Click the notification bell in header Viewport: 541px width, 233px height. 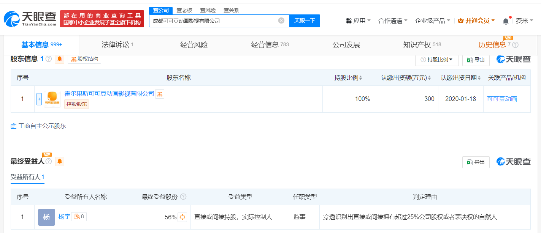pyautogui.click(x=506, y=21)
